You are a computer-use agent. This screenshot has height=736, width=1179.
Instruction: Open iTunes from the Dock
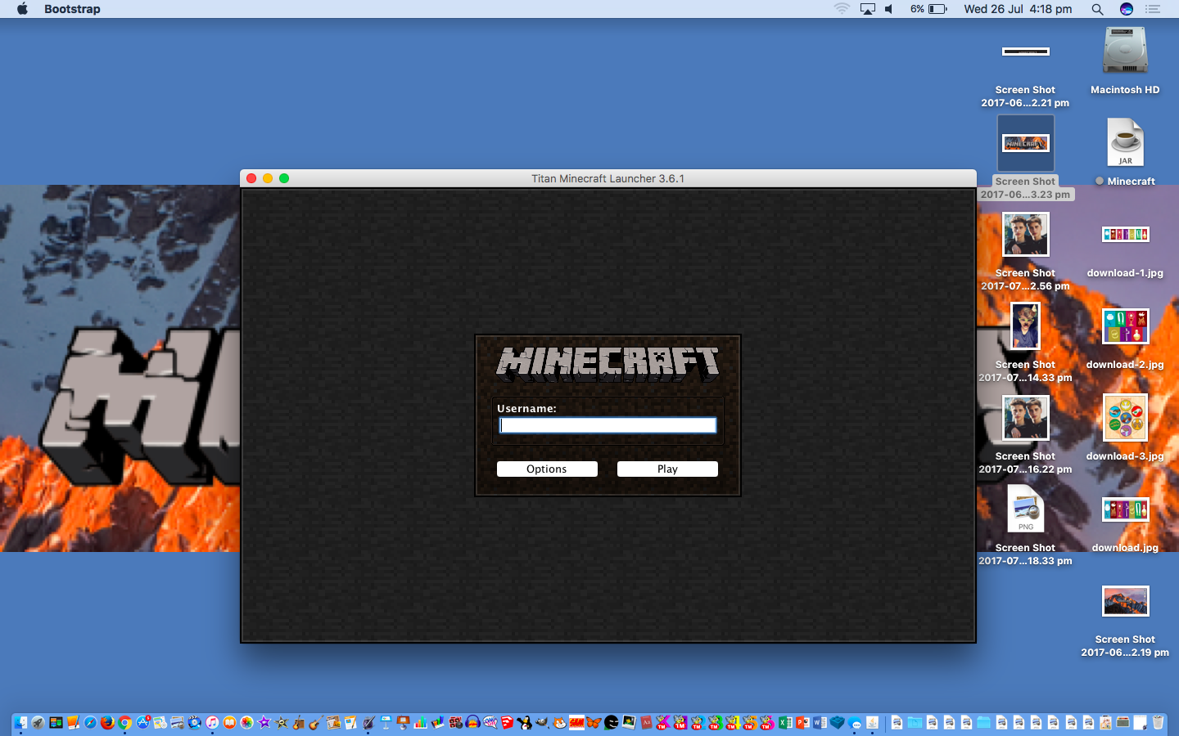point(212,722)
